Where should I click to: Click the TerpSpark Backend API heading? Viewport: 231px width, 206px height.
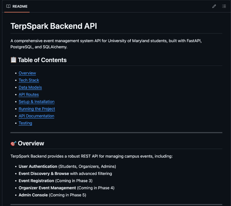click(54, 26)
